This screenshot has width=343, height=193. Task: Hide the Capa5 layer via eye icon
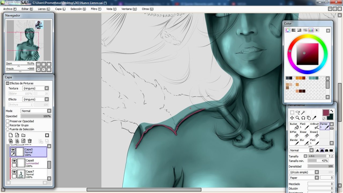pos(13,150)
